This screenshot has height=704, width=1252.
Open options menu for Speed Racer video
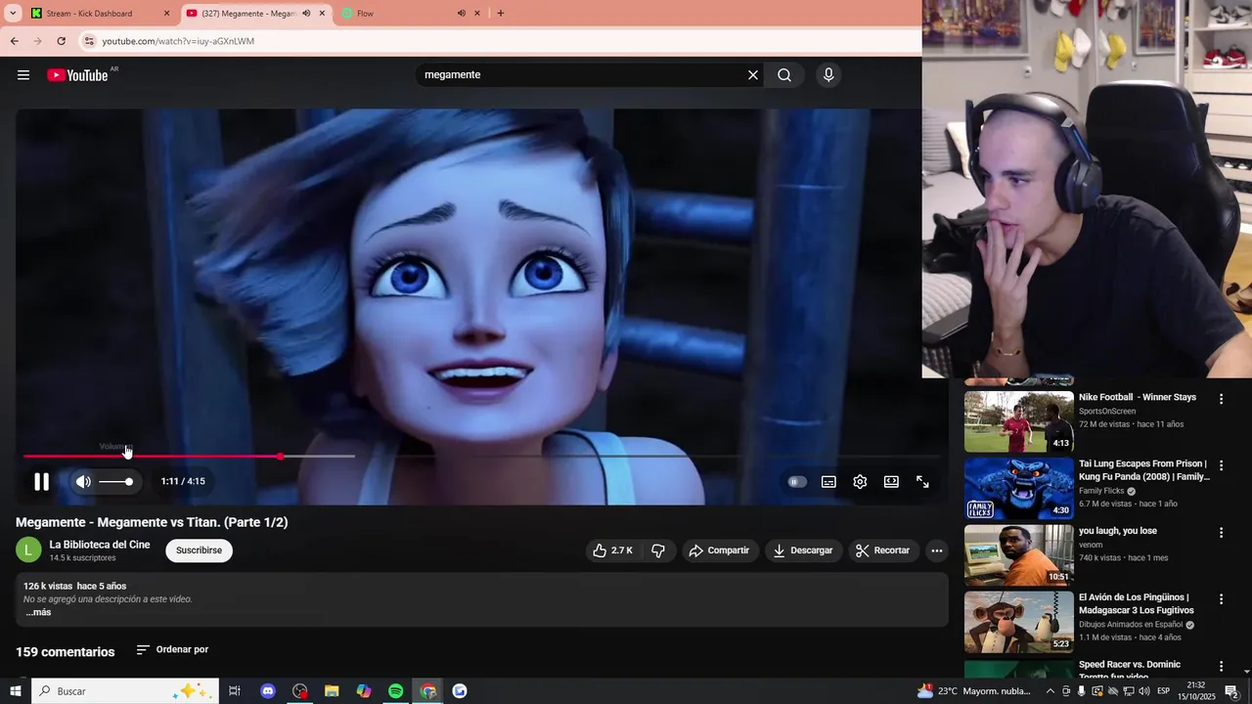1221,666
